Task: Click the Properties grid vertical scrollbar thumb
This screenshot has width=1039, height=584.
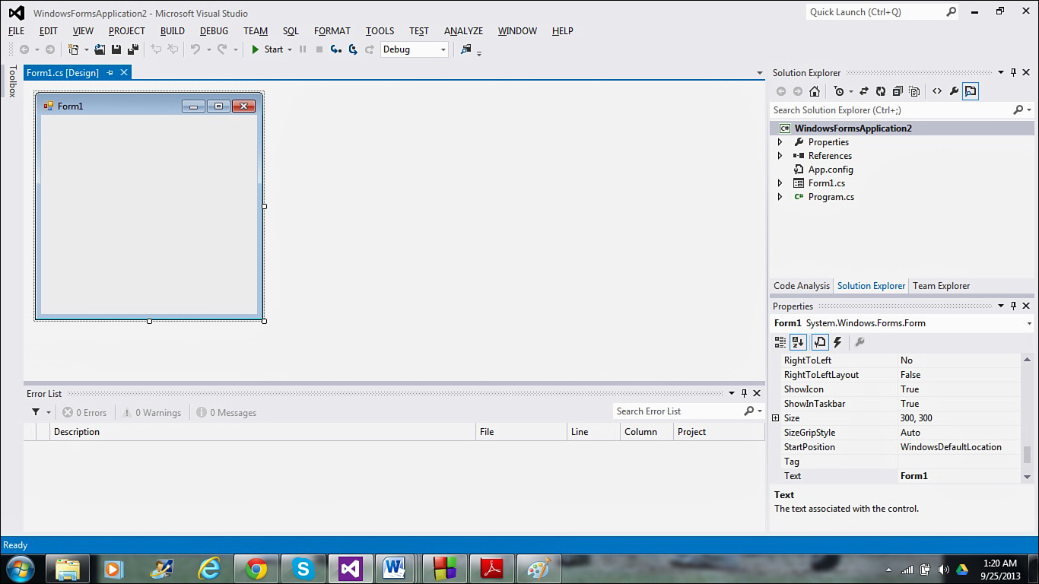Action: coord(1027,455)
